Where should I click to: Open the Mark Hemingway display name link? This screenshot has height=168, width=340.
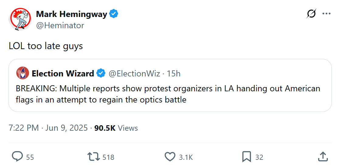(x=71, y=14)
